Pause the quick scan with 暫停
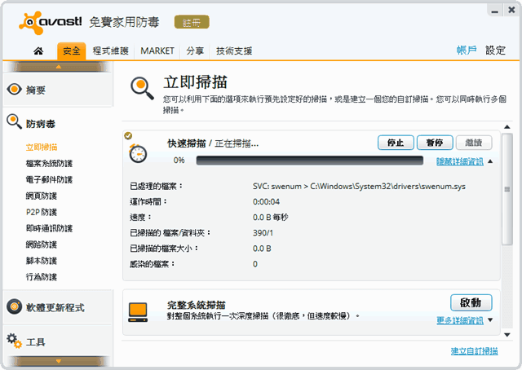This screenshot has height=370, width=522. [x=435, y=143]
